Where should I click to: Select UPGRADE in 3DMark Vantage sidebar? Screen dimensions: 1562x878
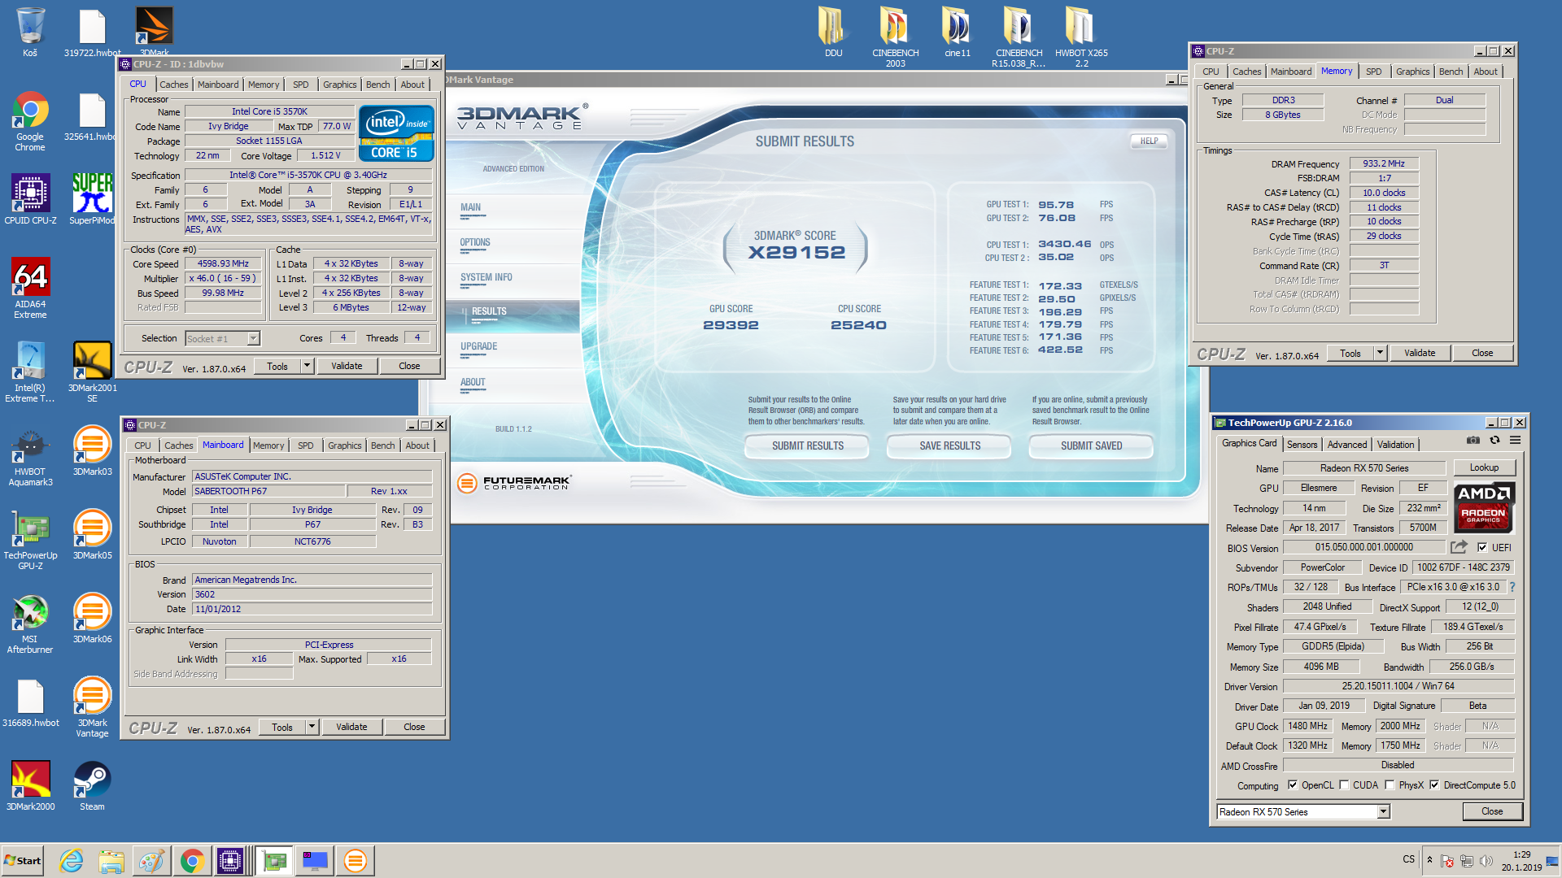[478, 346]
